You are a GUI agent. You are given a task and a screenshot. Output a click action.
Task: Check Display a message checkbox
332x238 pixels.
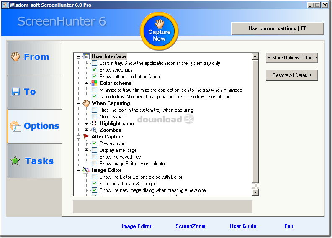pos(95,150)
